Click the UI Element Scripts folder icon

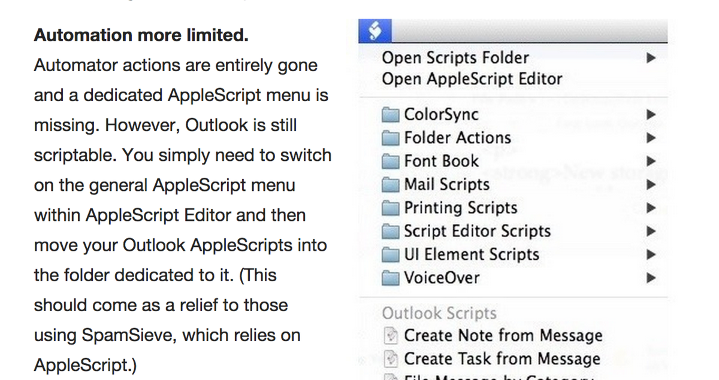pyautogui.click(x=391, y=255)
